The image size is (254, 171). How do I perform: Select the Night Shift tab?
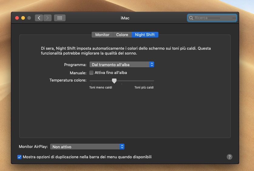(145, 35)
